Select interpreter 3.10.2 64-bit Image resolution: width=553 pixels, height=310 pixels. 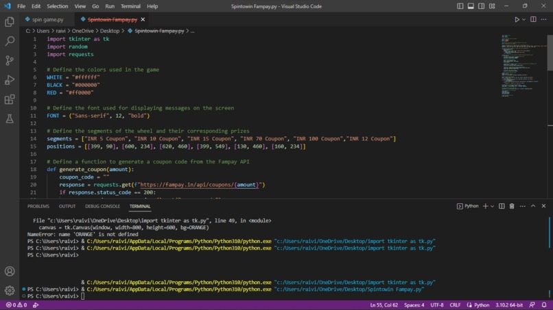[509, 305]
